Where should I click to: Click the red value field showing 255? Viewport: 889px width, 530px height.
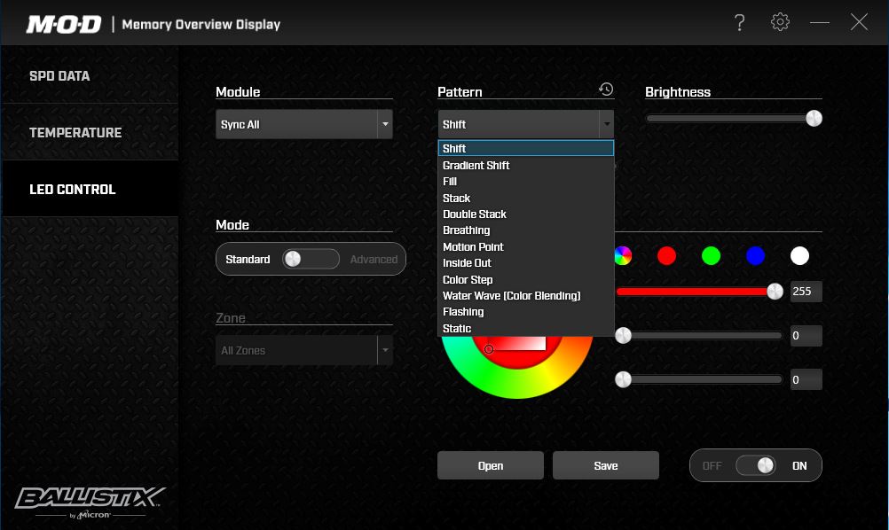(x=806, y=291)
